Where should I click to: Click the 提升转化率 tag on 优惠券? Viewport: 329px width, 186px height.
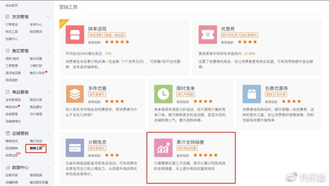(x=230, y=35)
